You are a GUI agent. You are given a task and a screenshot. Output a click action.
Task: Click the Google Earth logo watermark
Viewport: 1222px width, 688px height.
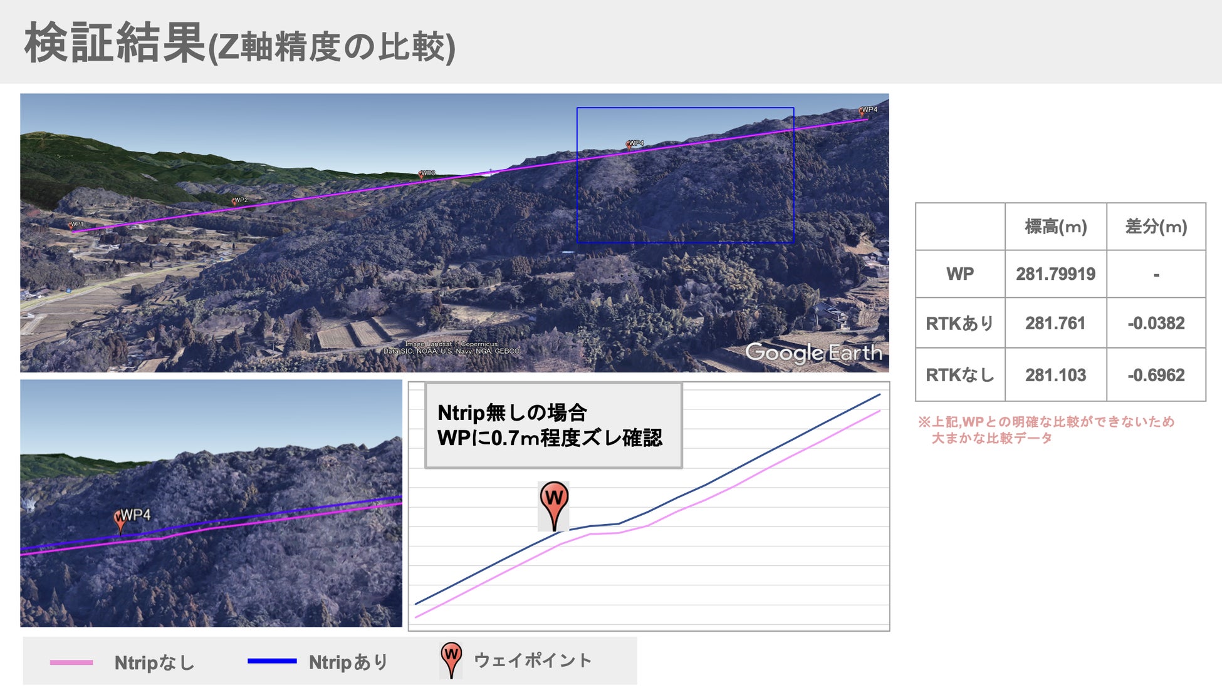coord(813,353)
